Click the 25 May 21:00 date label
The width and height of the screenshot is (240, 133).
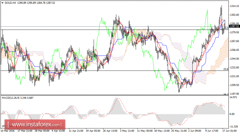point(179,131)
